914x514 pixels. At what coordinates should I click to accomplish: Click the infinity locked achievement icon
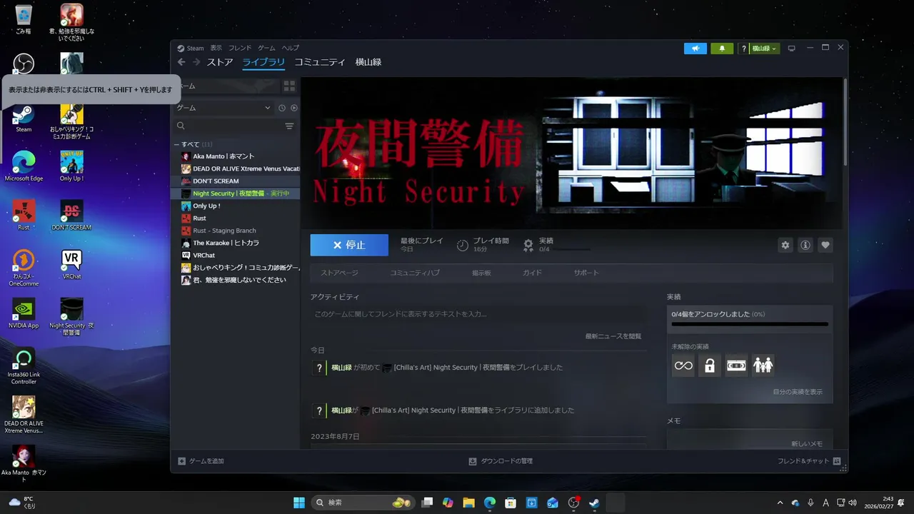[683, 366]
